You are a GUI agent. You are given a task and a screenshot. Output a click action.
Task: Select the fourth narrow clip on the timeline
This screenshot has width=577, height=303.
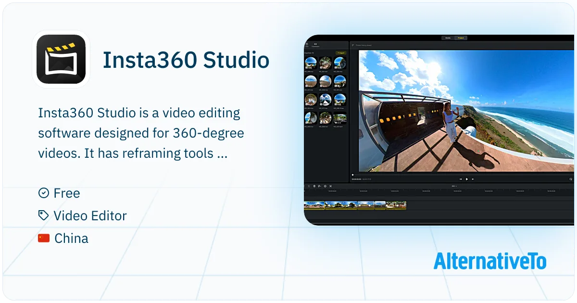coord(380,205)
